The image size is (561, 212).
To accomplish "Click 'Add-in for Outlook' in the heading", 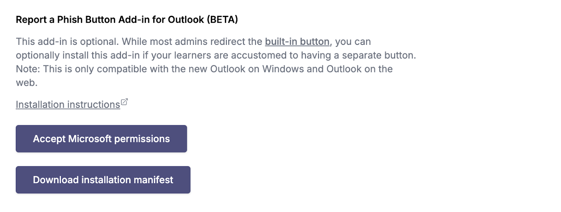I will click(161, 20).
